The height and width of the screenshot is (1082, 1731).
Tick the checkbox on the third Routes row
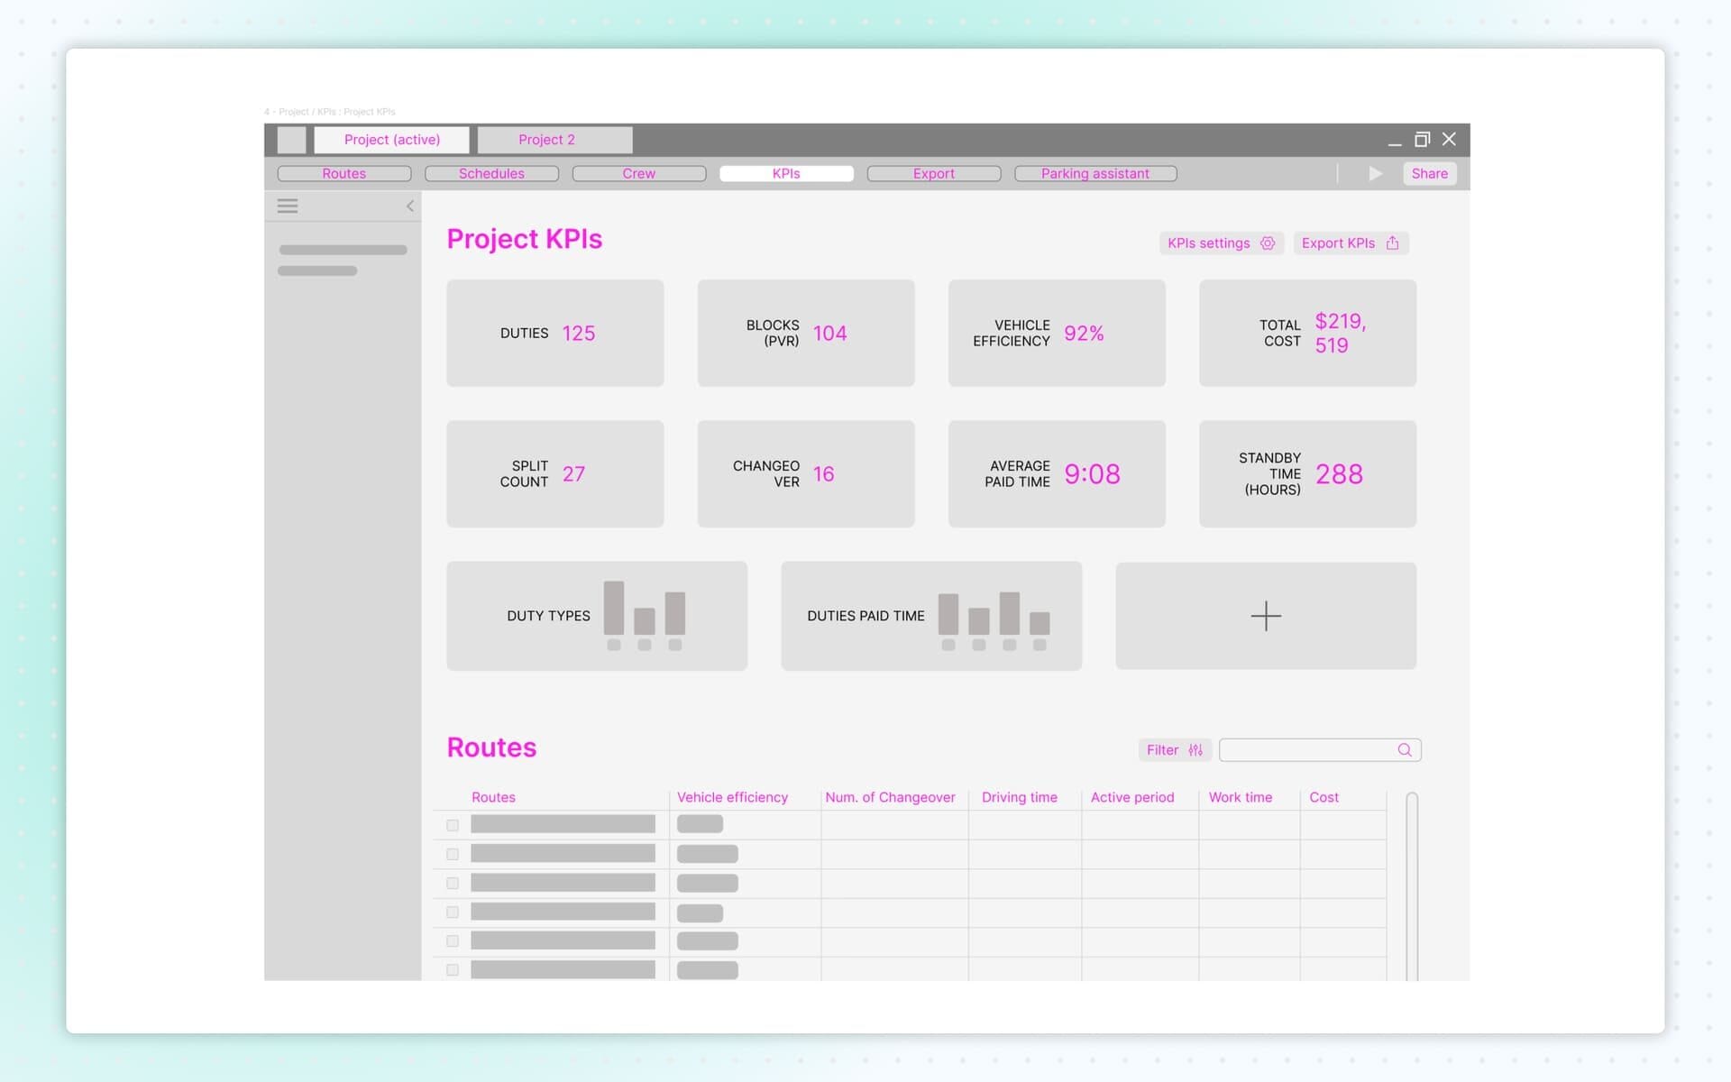click(452, 884)
